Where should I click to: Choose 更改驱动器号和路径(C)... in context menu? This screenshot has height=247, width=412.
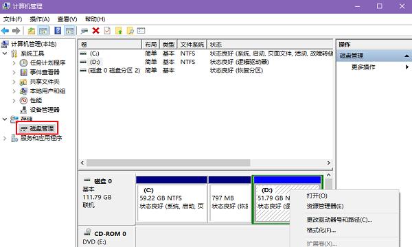339,220
